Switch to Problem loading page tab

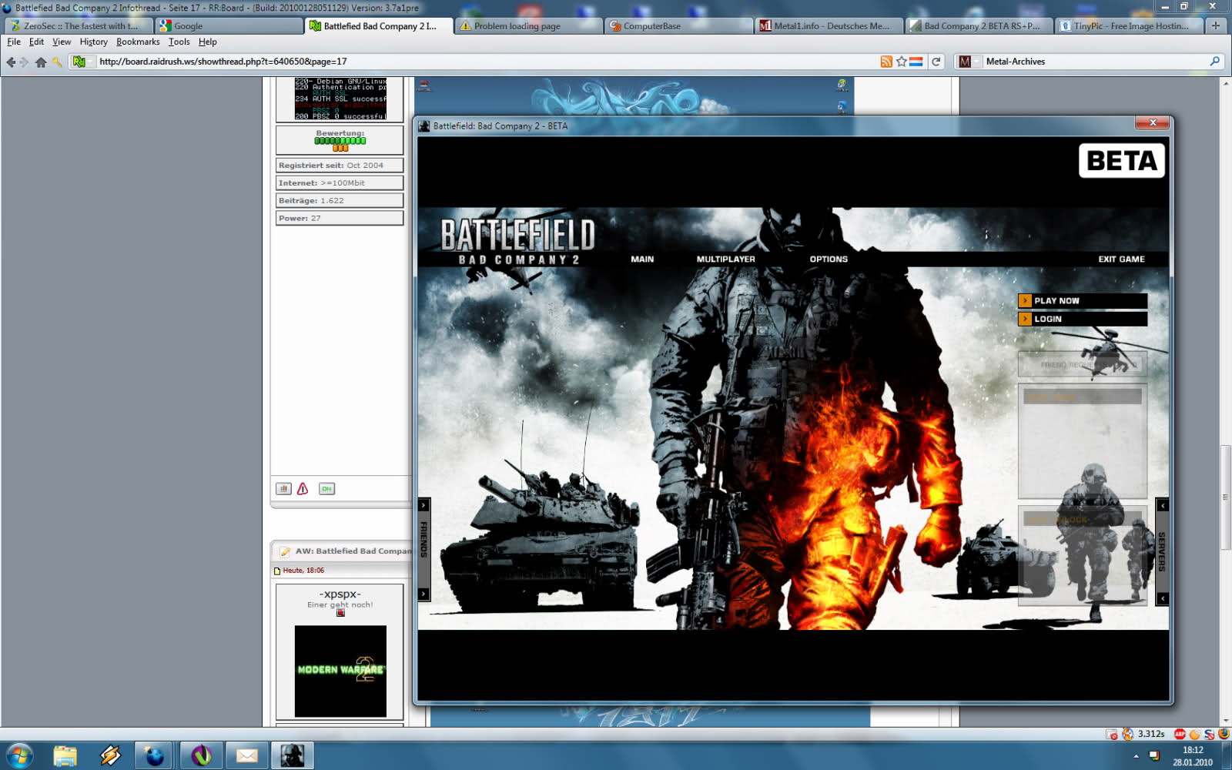528,26
